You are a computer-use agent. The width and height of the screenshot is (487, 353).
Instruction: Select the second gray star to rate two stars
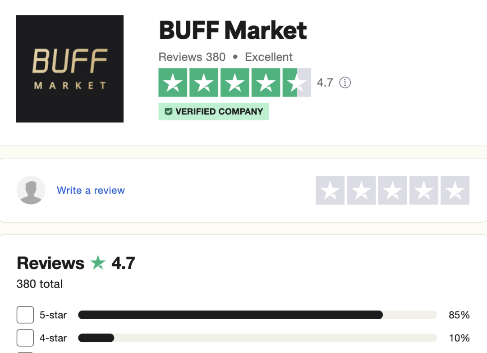[x=361, y=190]
